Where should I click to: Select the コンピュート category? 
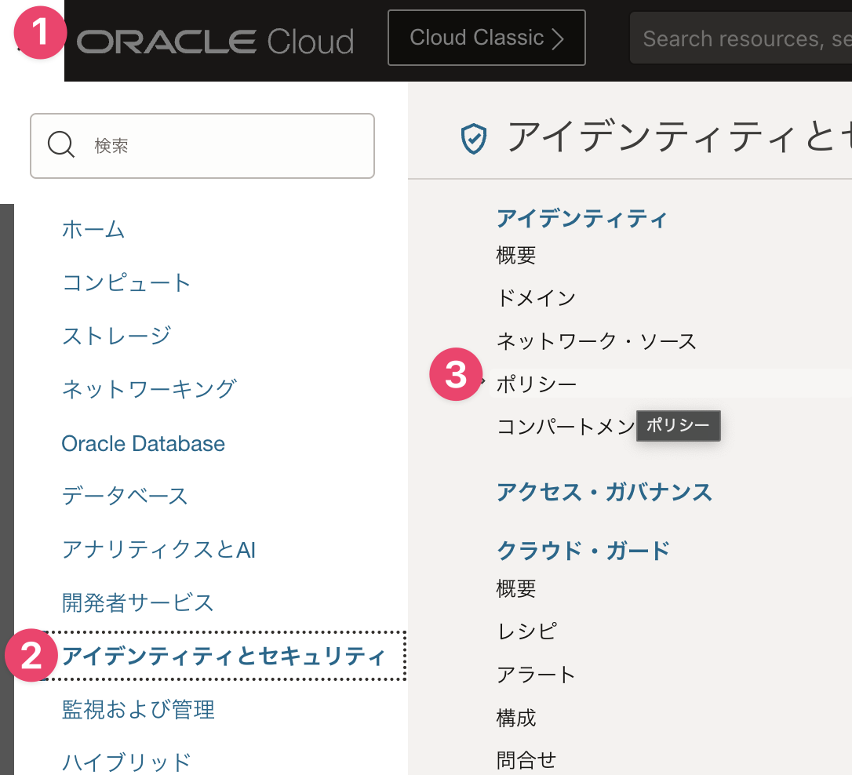pyautogui.click(x=126, y=282)
